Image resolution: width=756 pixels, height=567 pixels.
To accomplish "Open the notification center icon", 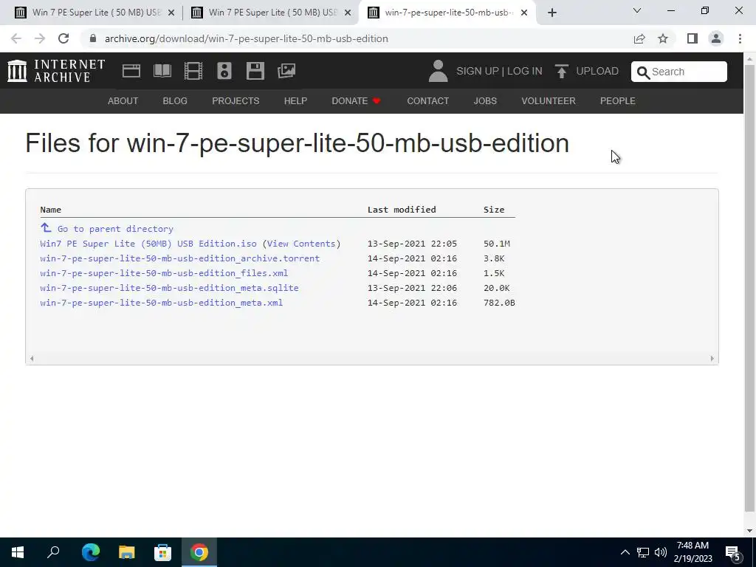I will pos(733,553).
